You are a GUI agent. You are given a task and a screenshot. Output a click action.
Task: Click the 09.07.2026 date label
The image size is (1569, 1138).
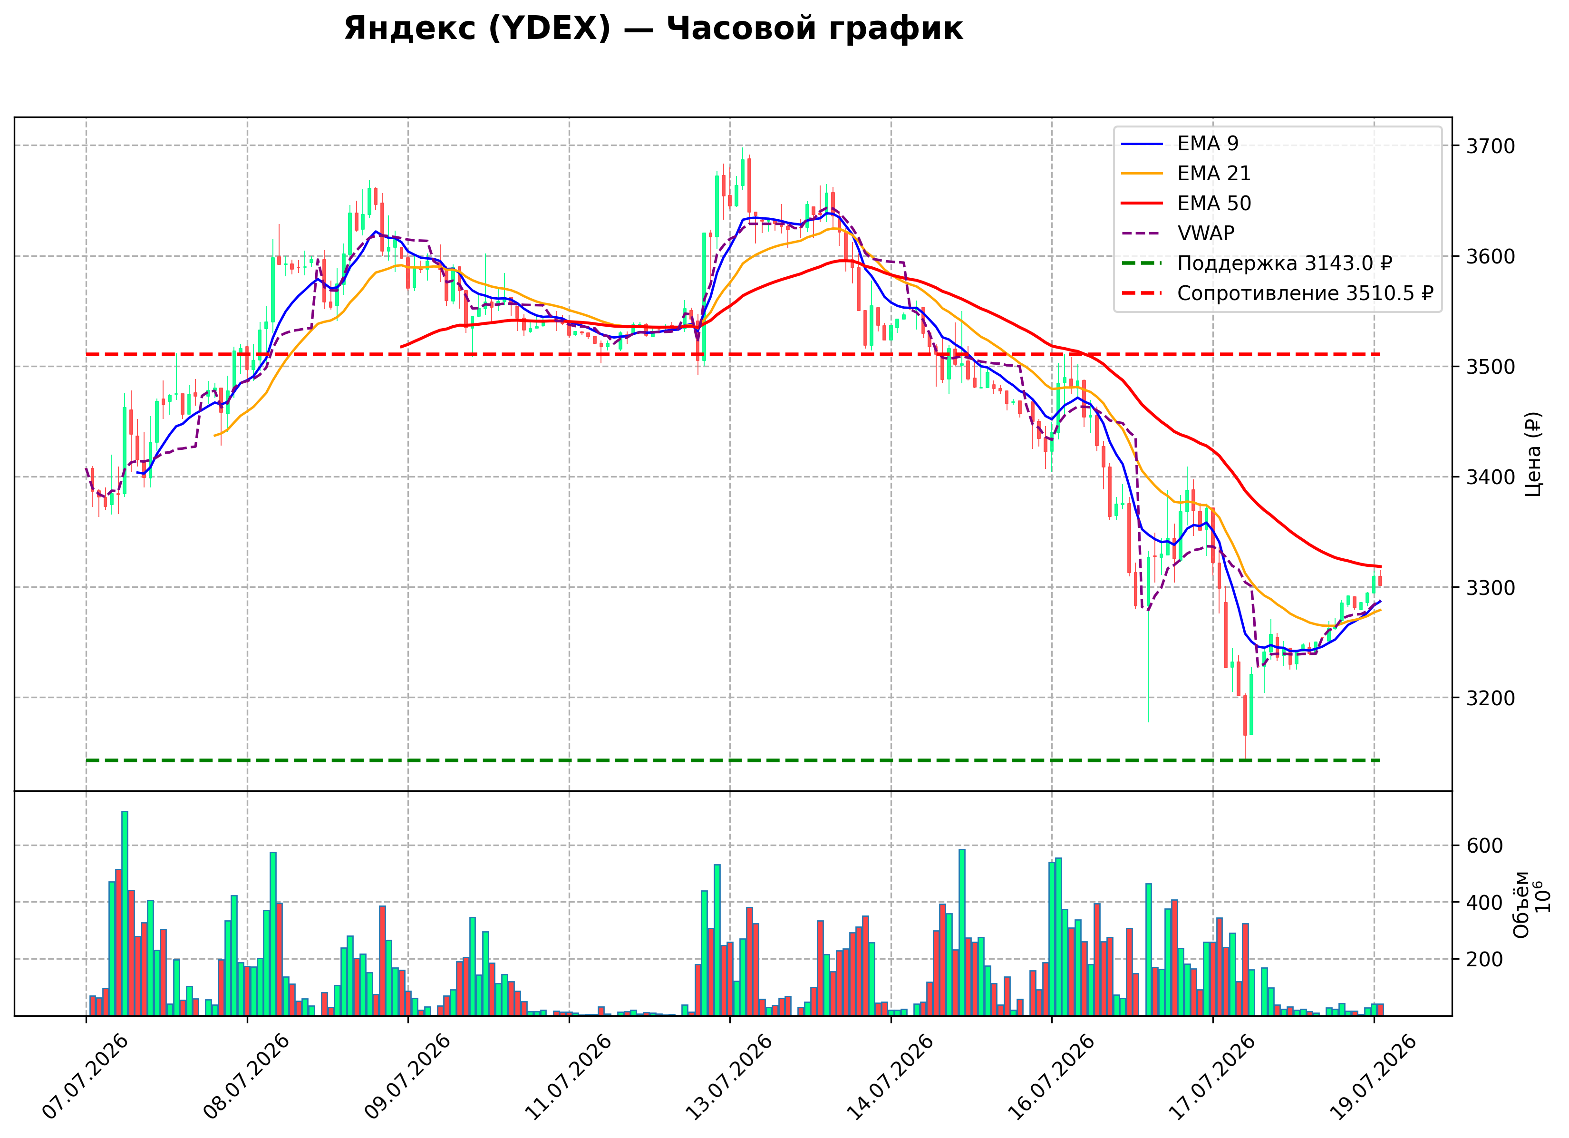coord(407,1077)
